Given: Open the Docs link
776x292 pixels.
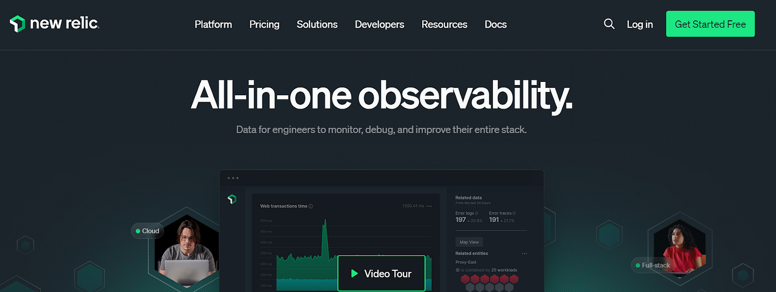Looking at the screenshot, I should pos(496,24).
